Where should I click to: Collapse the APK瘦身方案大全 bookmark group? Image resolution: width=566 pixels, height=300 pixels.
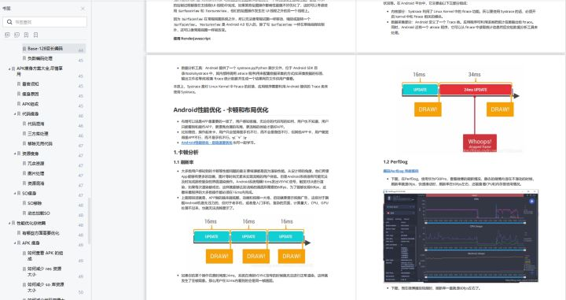pyautogui.click(x=9, y=69)
